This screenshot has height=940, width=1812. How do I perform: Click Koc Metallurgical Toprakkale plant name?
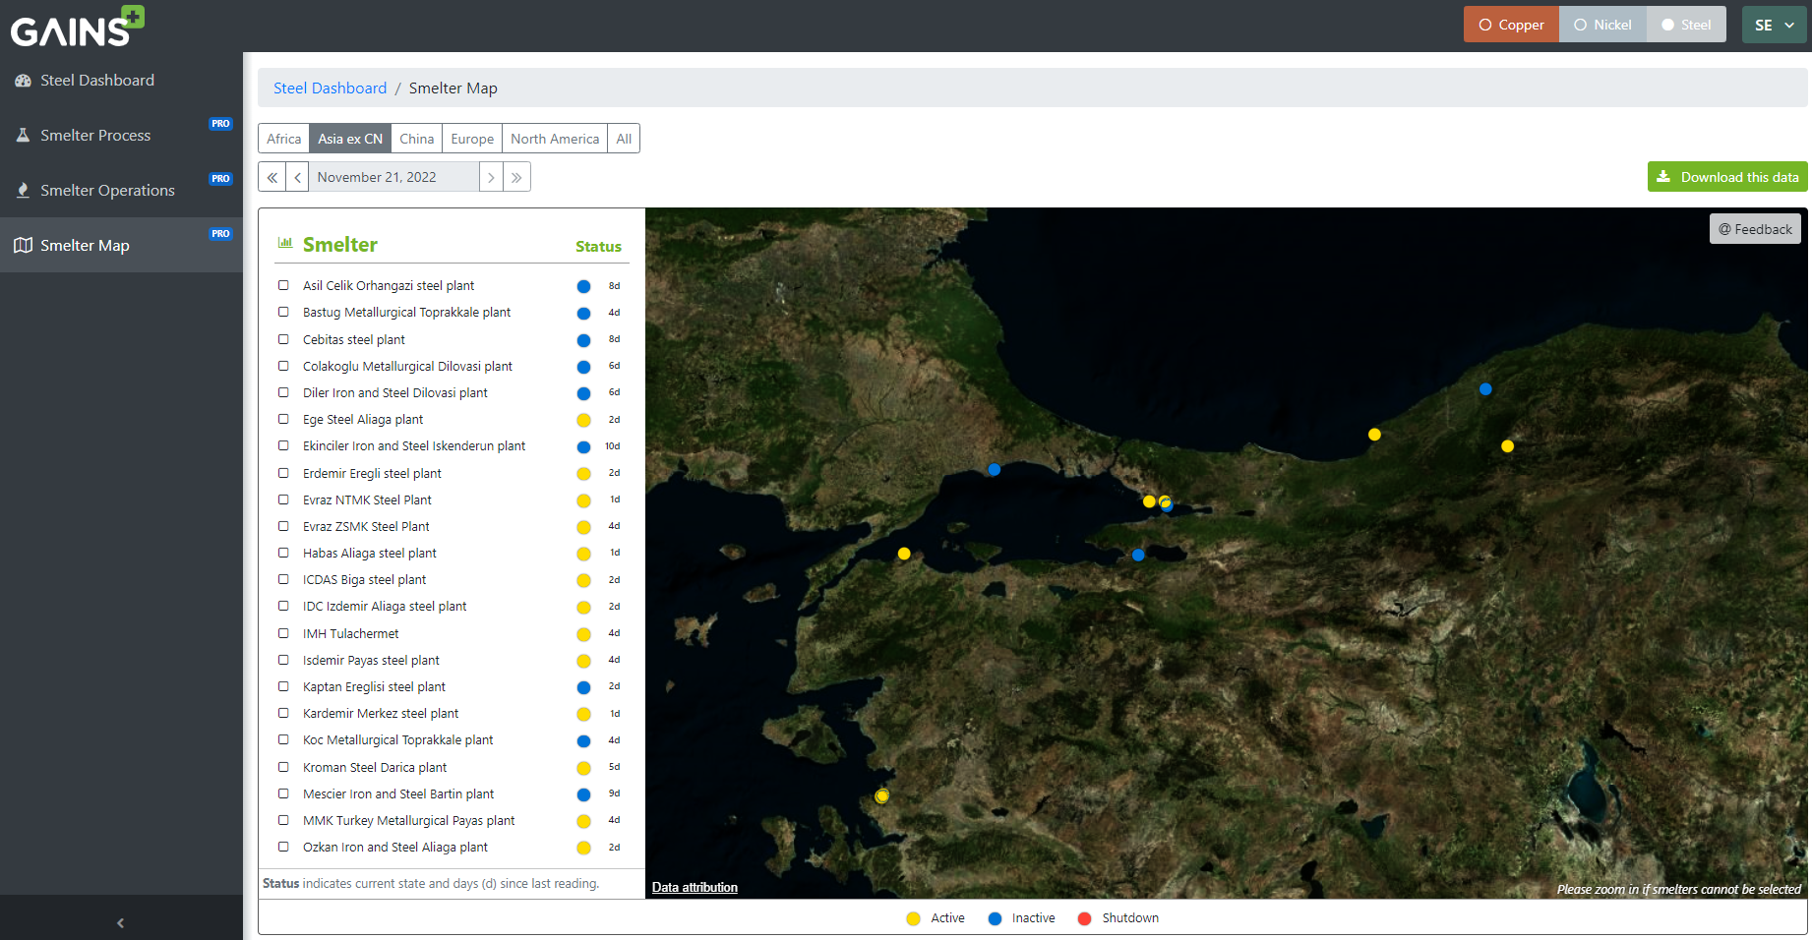point(397,740)
